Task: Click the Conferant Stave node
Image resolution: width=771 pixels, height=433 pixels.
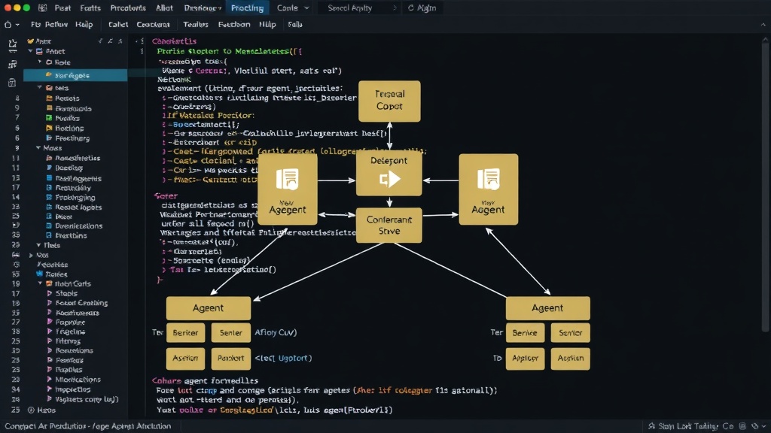Action: (x=389, y=226)
